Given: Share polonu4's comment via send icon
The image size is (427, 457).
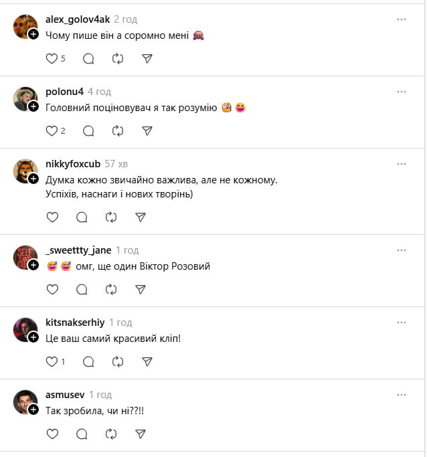Looking at the screenshot, I should pyautogui.click(x=147, y=131).
